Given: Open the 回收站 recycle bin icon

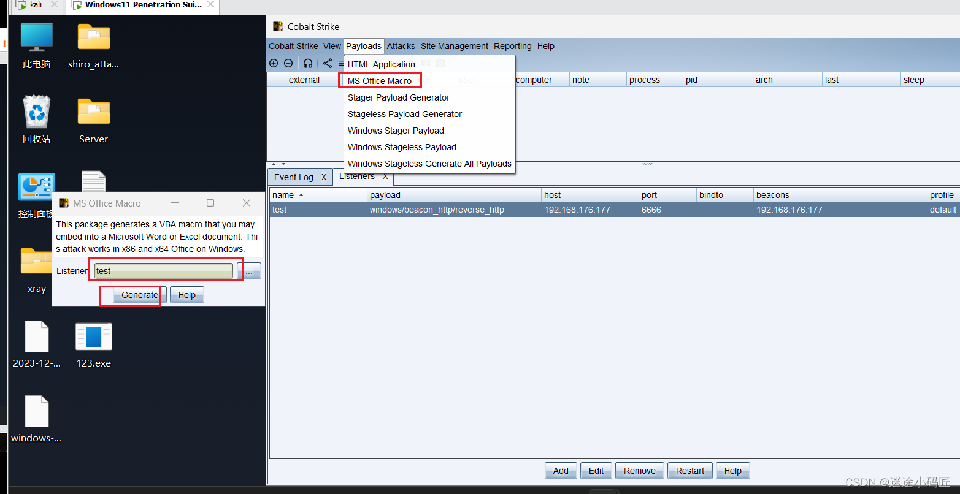Looking at the screenshot, I should point(37,120).
